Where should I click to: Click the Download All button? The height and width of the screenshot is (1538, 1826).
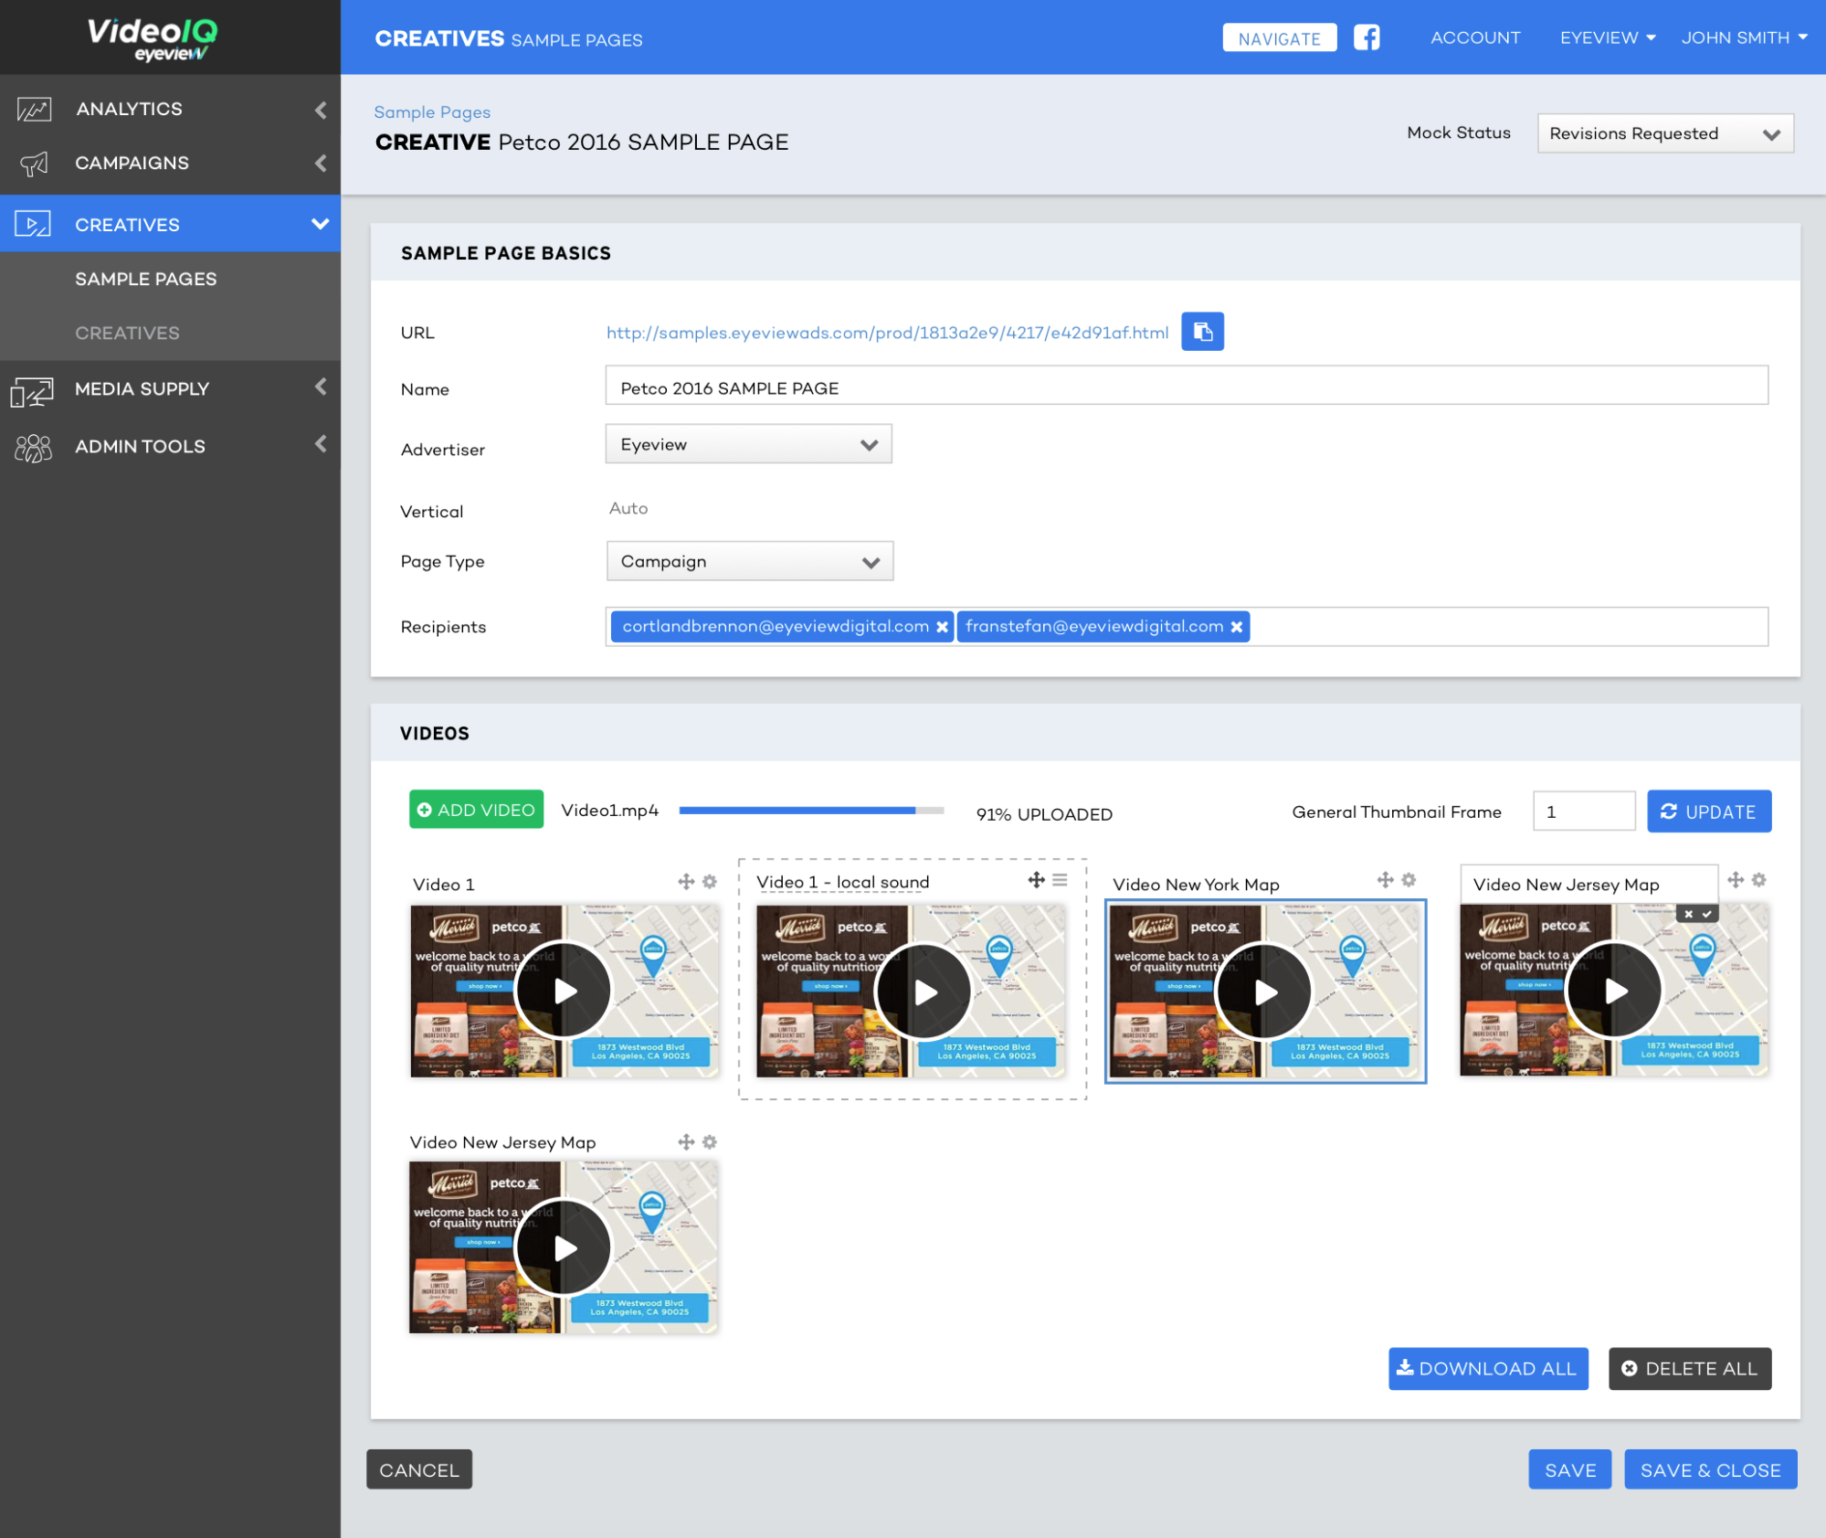tap(1487, 1368)
